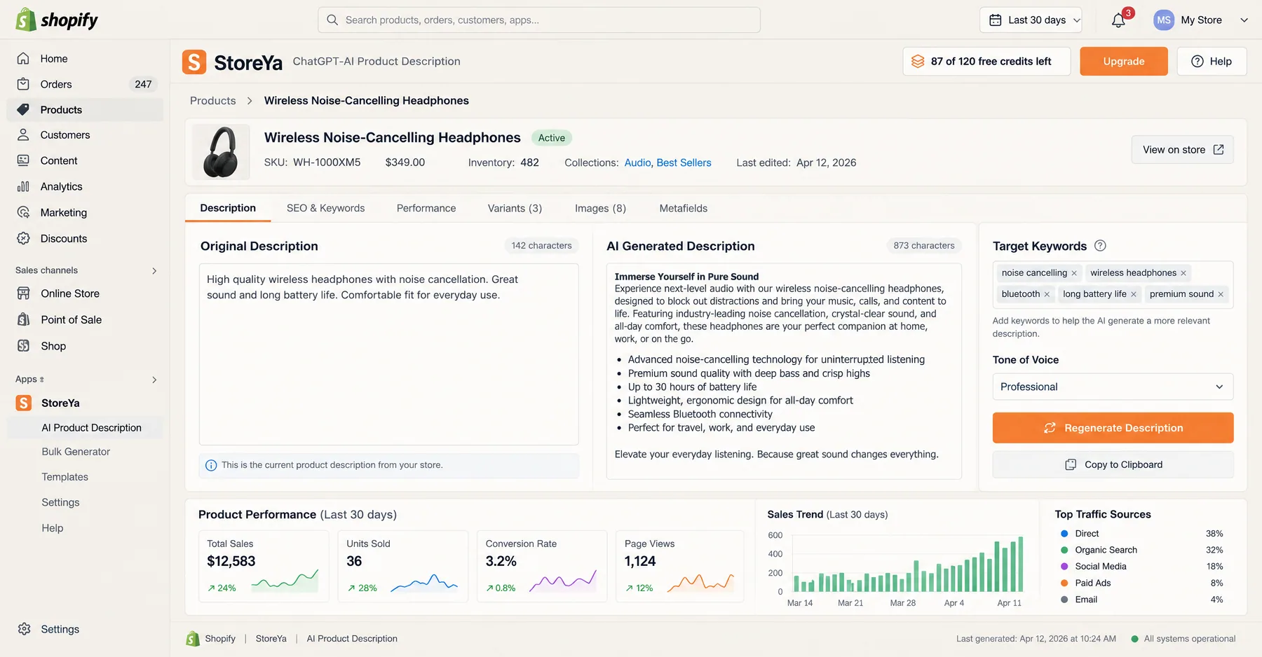Click Copy to Clipboard

point(1113,464)
